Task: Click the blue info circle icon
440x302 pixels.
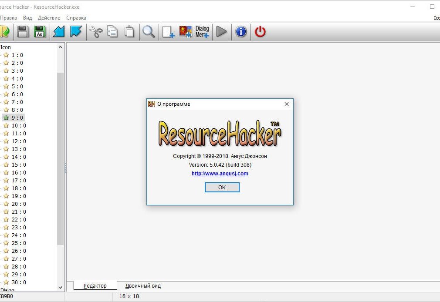Action: [241, 32]
